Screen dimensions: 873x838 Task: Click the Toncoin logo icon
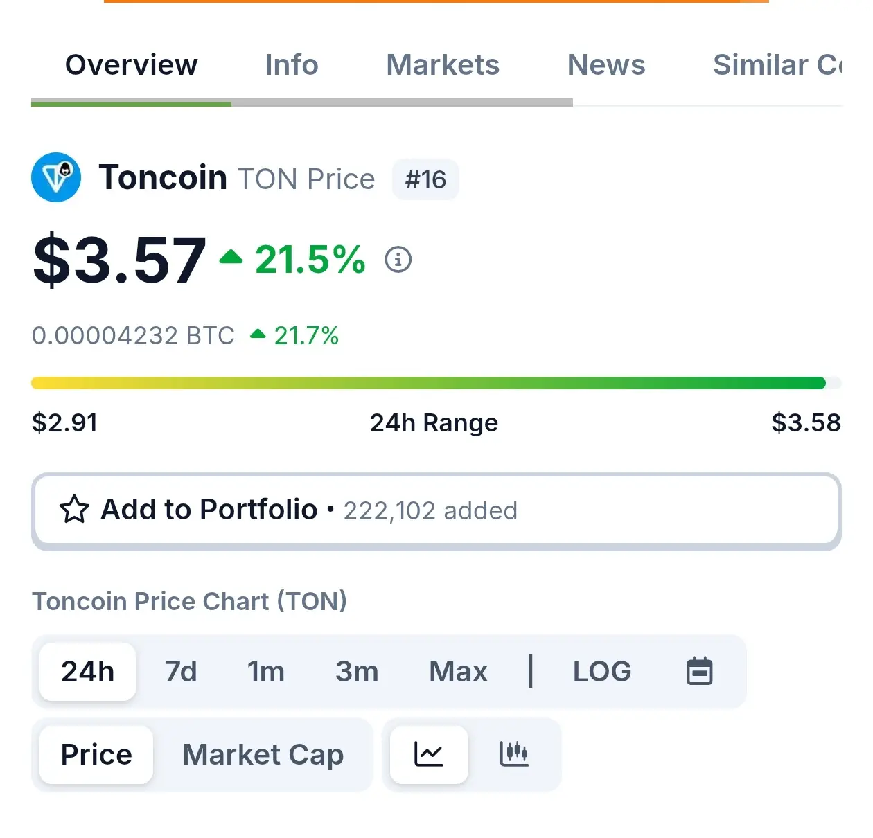point(56,177)
